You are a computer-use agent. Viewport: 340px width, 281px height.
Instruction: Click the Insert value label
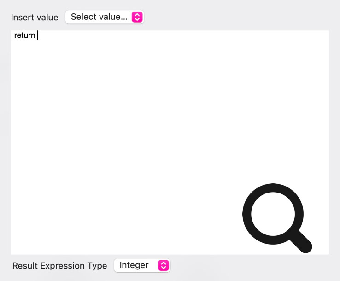coord(35,18)
